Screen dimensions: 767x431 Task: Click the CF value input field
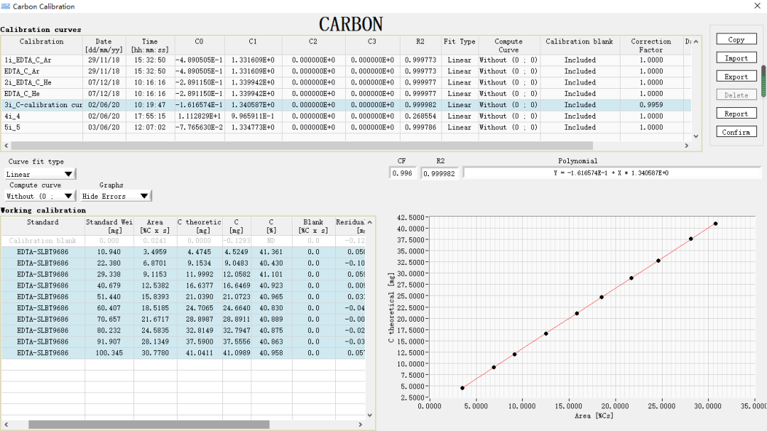click(x=403, y=173)
